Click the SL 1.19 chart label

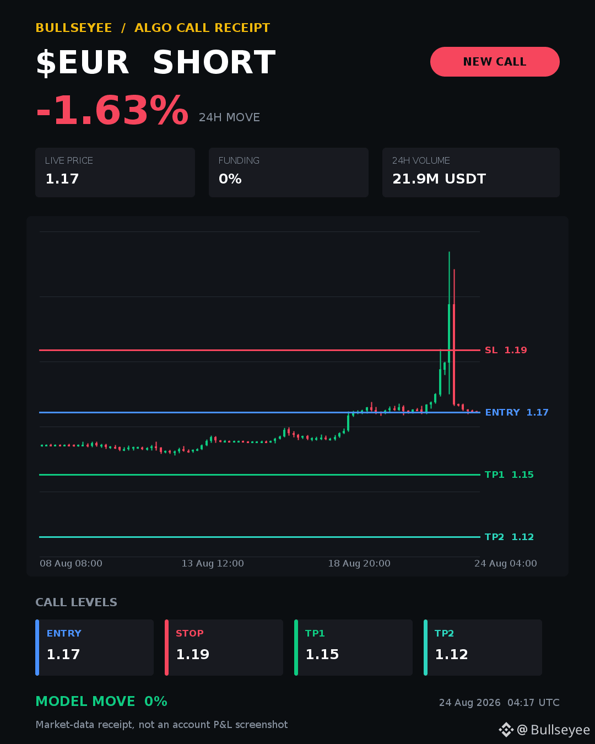pyautogui.click(x=506, y=350)
